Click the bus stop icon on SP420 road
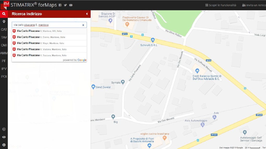This screenshot has width=266, height=149. pyautogui.click(x=198, y=140)
